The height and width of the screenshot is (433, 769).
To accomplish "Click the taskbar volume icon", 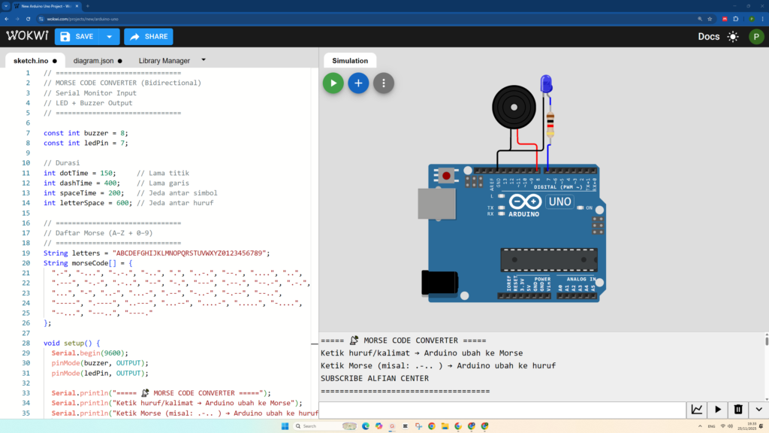I will (x=730, y=426).
